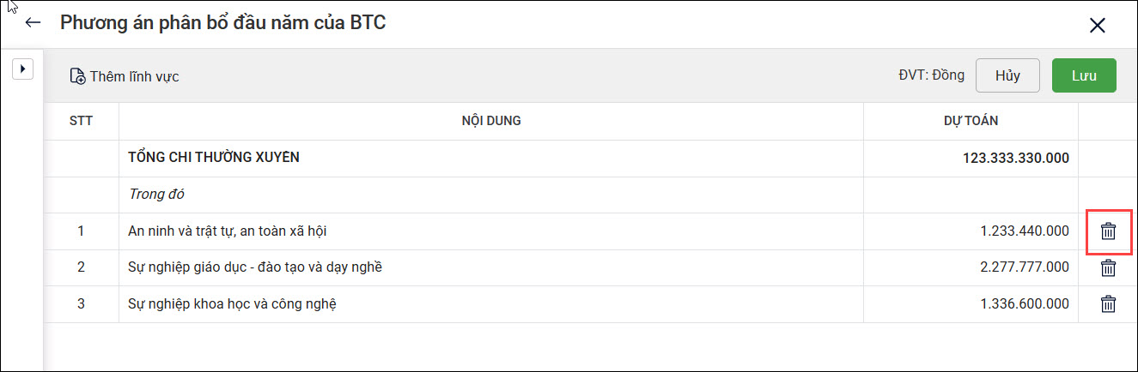Select 'Sự nghiệp khoa học và công nghệ' row
This screenshot has width=1138, height=372.
231,304
